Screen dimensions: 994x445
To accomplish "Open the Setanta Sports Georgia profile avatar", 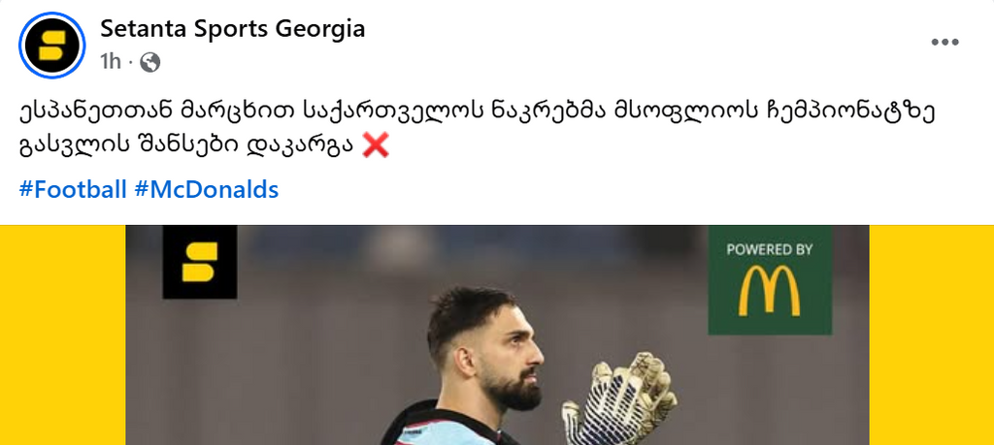I will click(x=52, y=45).
